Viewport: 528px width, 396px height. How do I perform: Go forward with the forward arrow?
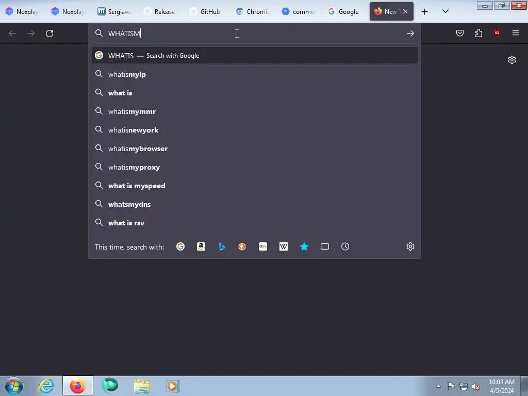(x=31, y=34)
